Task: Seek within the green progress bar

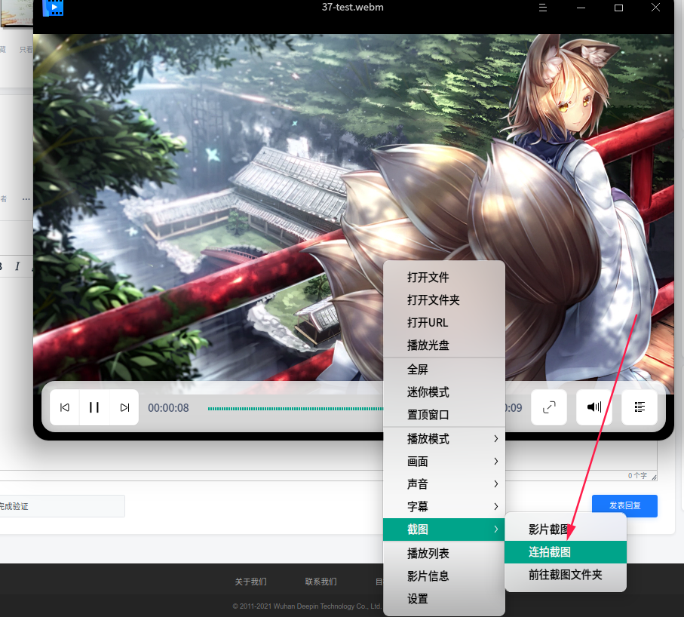Action: [x=296, y=409]
